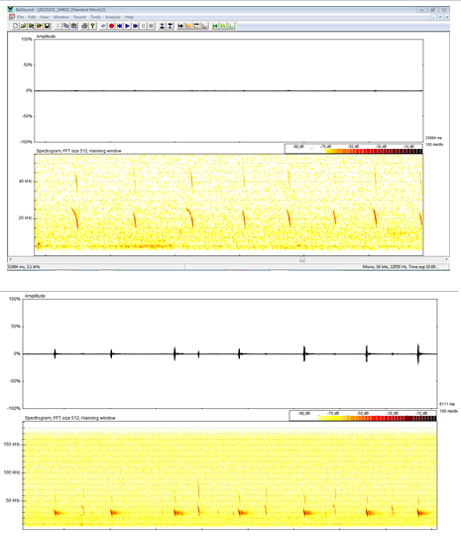The width and height of the screenshot is (461, 538).
Task: Click the orange waveform toolbar icon
Action: [x=188, y=26]
